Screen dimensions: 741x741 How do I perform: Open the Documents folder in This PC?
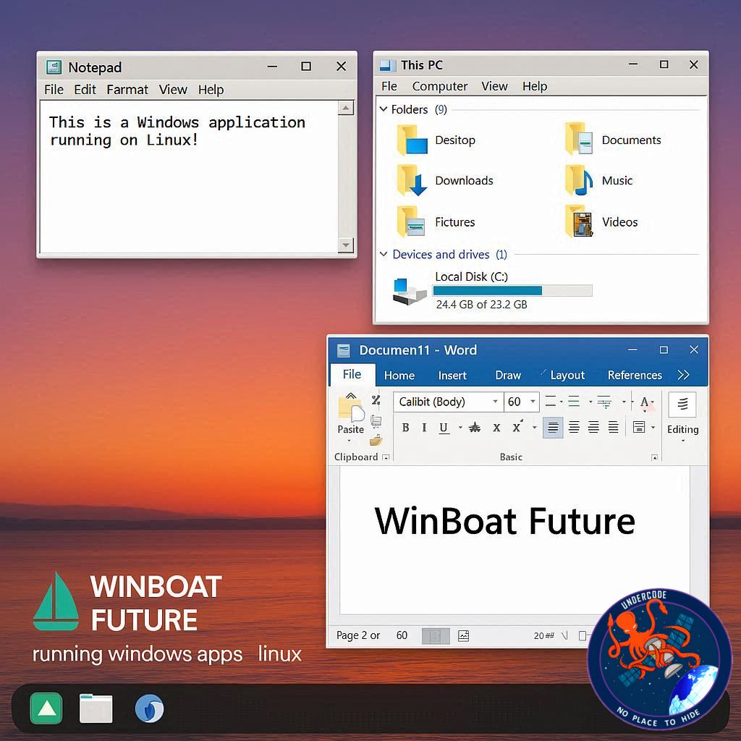tap(580, 139)
